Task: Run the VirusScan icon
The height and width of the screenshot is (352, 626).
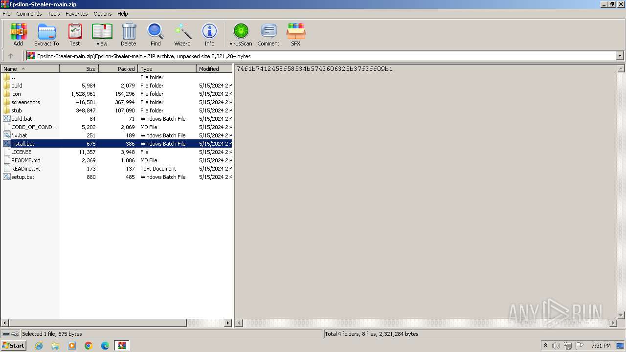Action: pyautogui.click(x=241, y=34)
